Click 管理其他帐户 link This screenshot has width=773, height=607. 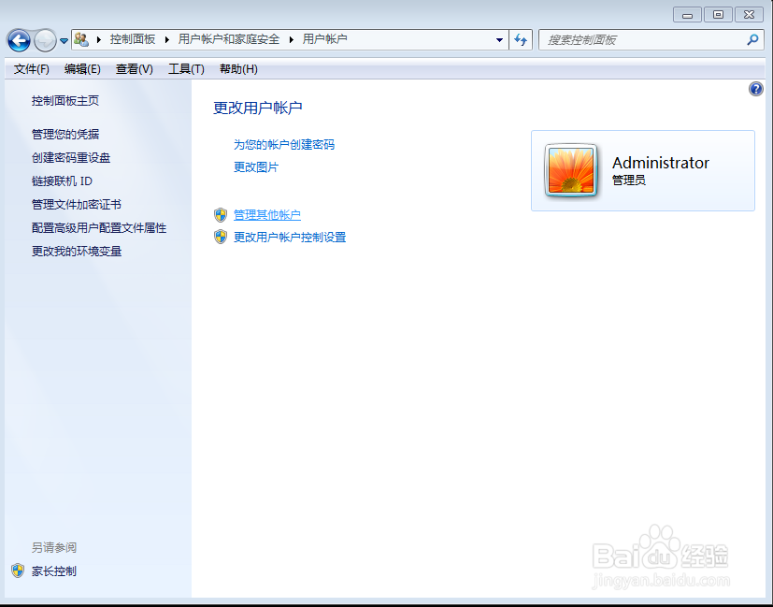tap(266, 215)
